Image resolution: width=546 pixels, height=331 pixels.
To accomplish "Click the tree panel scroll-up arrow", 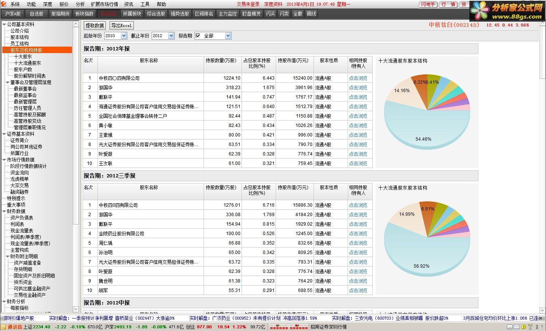I will pyautogui.click(x=76, y=24).
